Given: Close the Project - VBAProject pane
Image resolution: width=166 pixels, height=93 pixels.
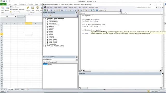Looking at the screenshot, I should tap(77, 13).
